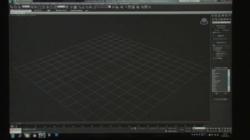
Task: Select the Geometry category in the Create panel
Action: (x=213, y=19)
